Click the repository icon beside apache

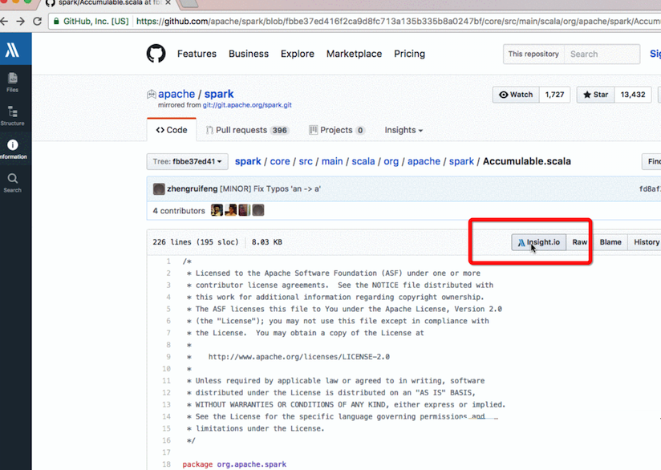point(152,95)
